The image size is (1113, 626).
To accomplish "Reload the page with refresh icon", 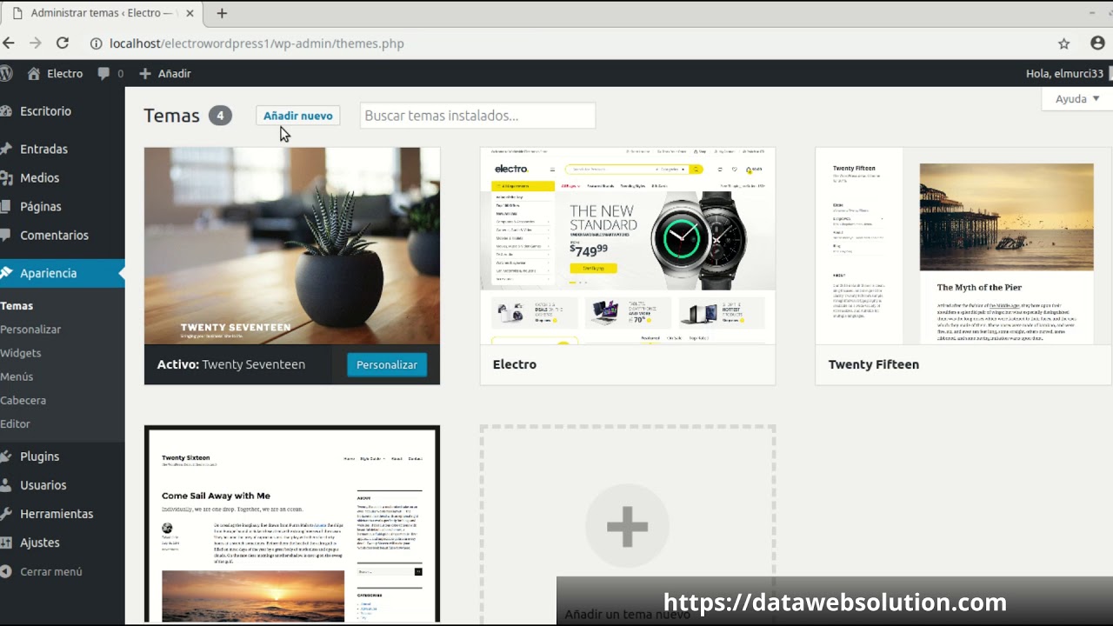I will (63, 43).
